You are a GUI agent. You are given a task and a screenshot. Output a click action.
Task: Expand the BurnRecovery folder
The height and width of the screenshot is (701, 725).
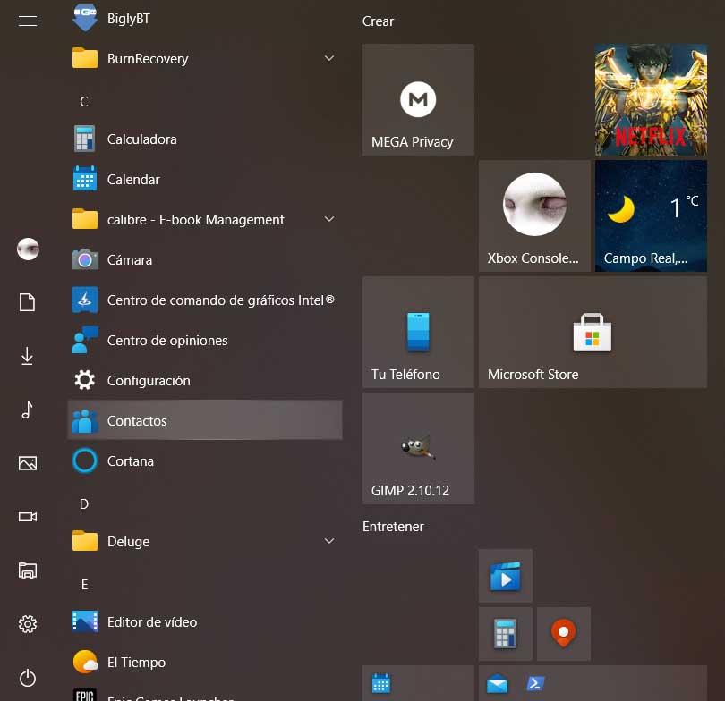point(329,58)
